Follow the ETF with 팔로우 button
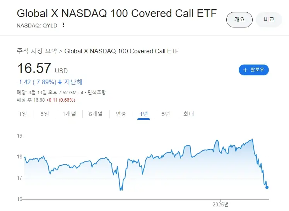The width and height of the screenshot is (289, 211). click(x=254, y=70)
